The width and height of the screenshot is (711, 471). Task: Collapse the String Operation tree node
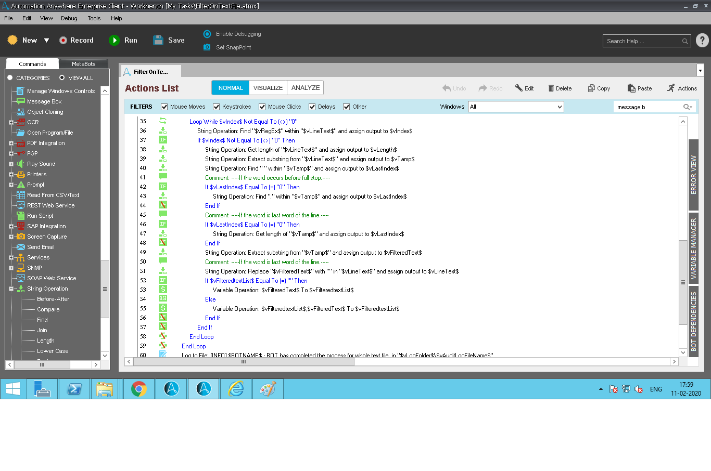pyautogui.click(x=11, y=289)
